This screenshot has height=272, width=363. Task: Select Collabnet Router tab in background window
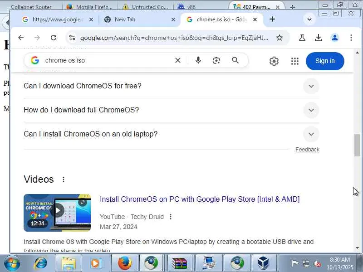[31, 7]
